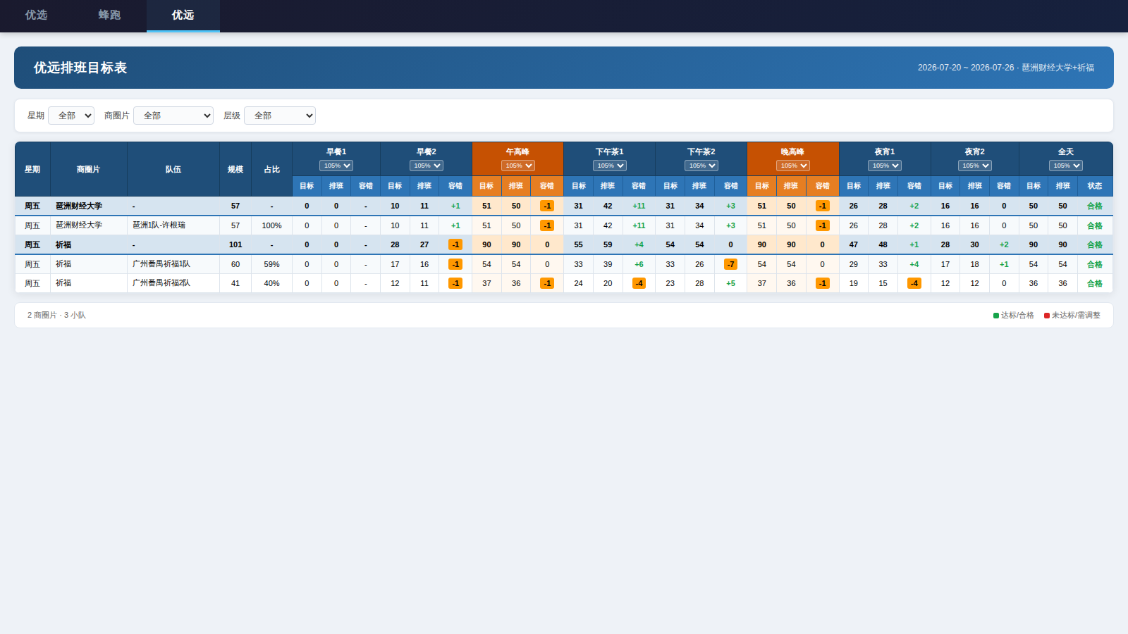This screenshot has width=1128, height=634.
Task: Click the 合格 status for 广州番禺祈福1队
Action: tap(1095, 264)
